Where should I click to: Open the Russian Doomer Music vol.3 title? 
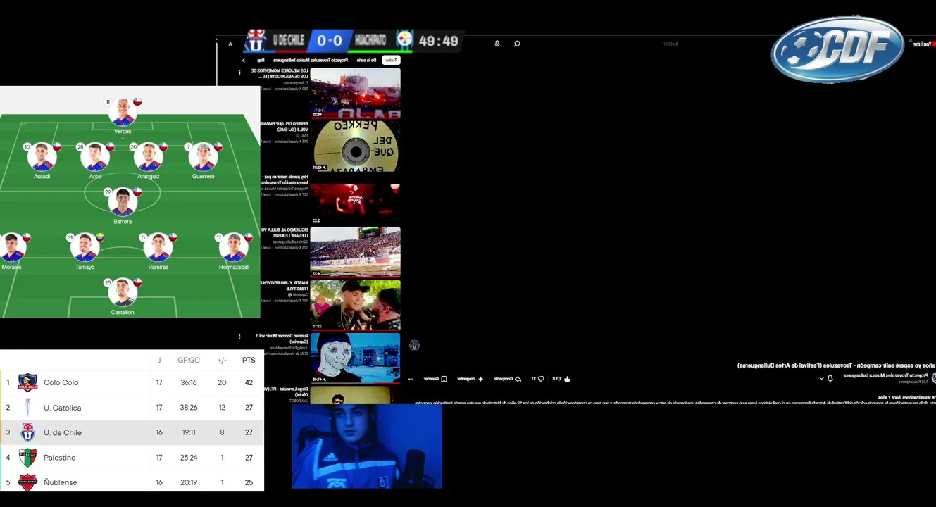[282, 339]
